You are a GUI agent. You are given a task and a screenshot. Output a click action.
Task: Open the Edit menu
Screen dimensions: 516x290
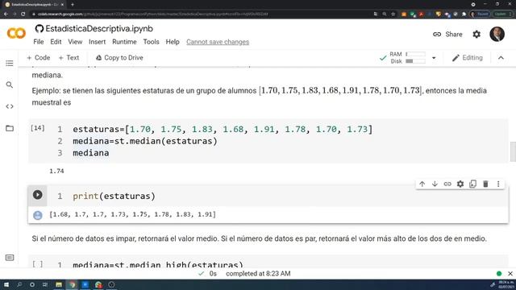pyautogui.click(x=56, y=42)
